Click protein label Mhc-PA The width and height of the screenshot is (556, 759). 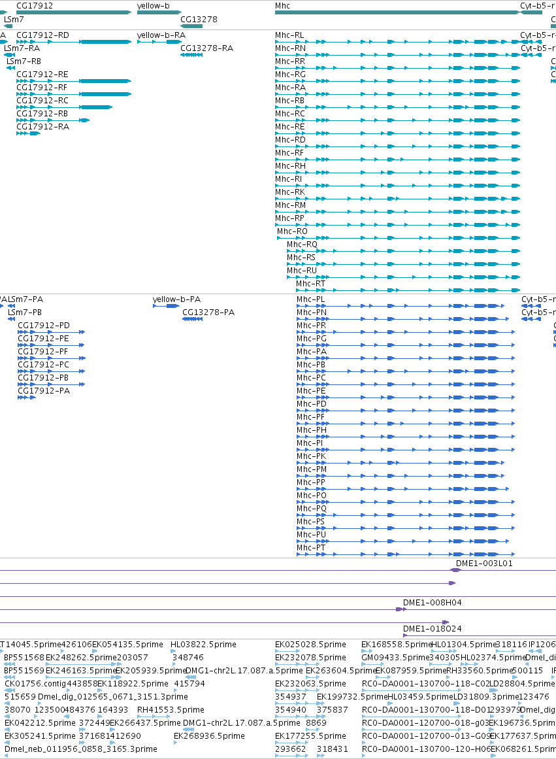tap(312, 352)
